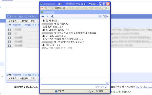This screenshot has height=95, width=152.
Task: Click bottom 삭제 button in mail window
Action: [33, 79]
